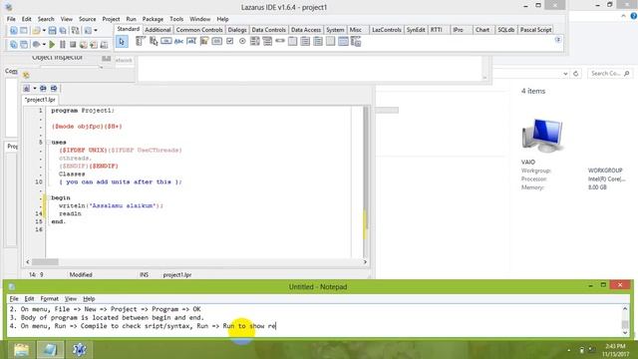Pick the TRadioButton component in Standard palette

(x=242, y=41)
